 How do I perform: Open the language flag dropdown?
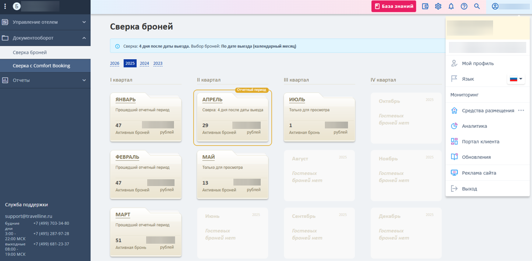(x=516, y=79)
